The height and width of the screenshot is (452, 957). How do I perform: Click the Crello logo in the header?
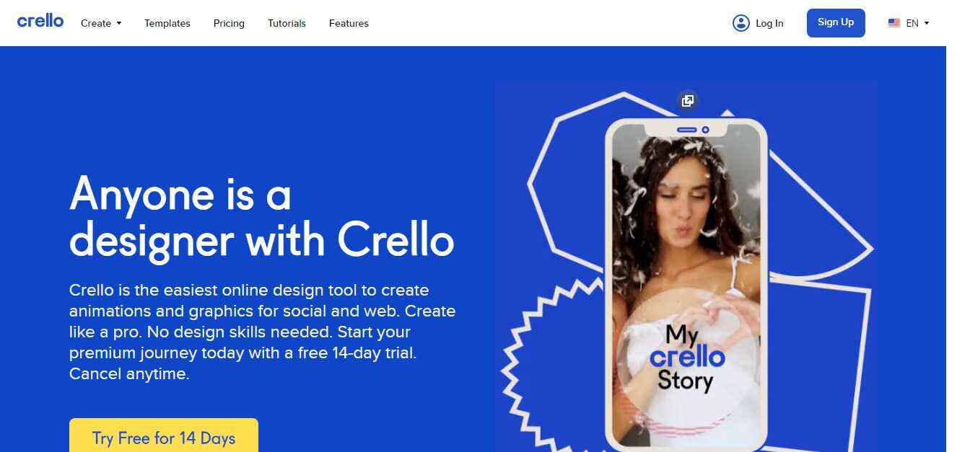(40, 21)
